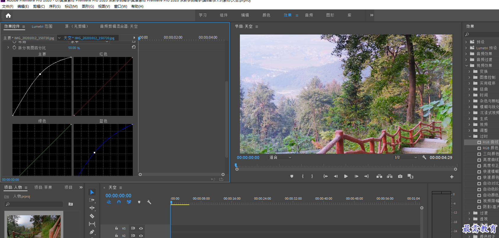The width and height of the screenshot is (499, 238).
Task: Switch to 音频剪辑混合器 tab
Action: coord(119,27)
